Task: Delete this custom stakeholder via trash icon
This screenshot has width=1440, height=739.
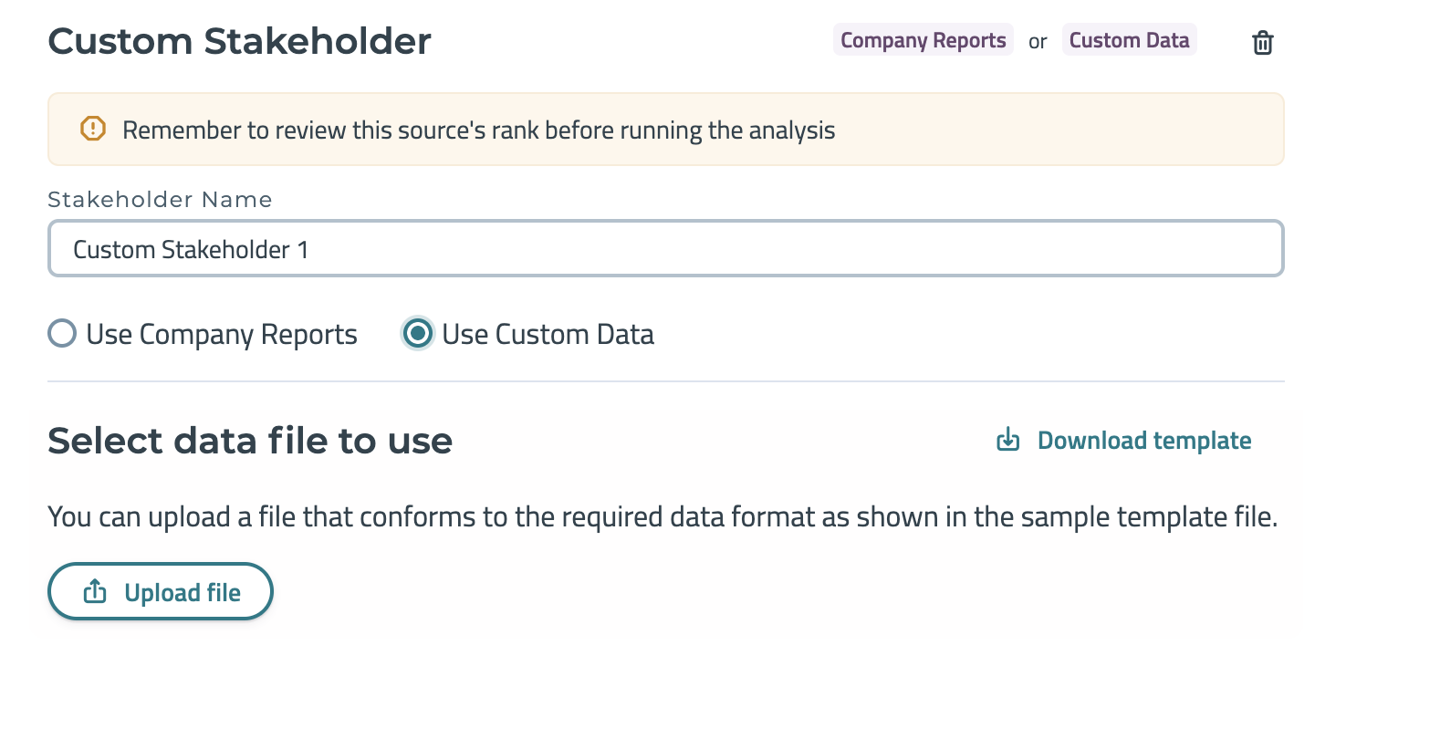Action: (x=1262, y=42)
